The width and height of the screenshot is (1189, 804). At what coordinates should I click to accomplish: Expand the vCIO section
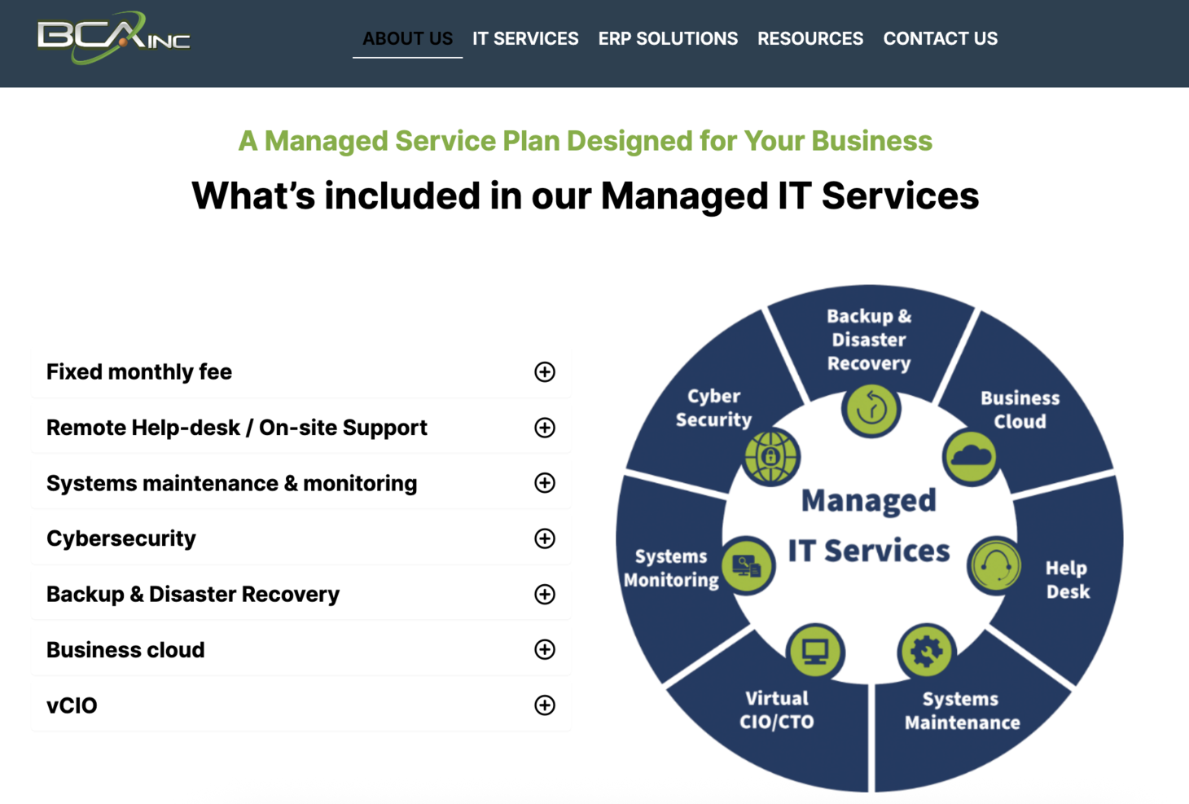pos(544,705)
